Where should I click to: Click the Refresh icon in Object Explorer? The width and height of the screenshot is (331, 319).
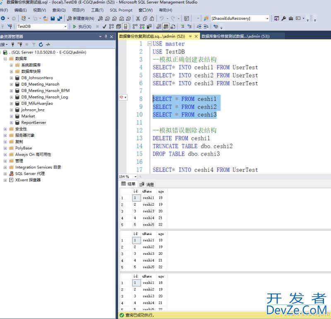click(41, 45)
